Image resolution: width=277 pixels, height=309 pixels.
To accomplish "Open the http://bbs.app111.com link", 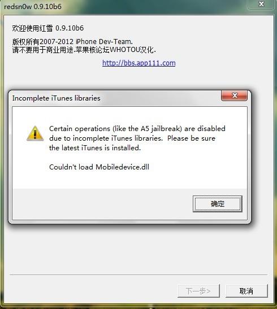I will click(139, 63).
